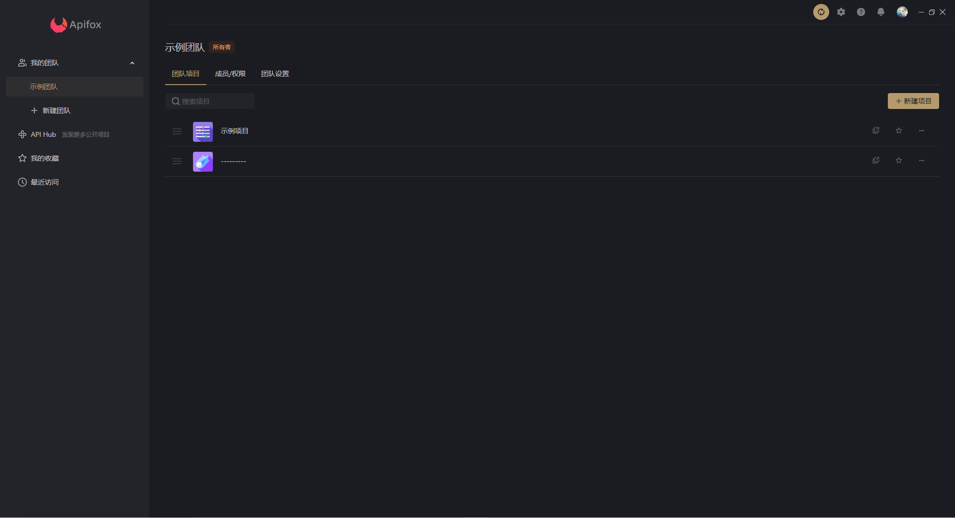Collapse the 我的团队 section chevron
955x518 pixels.
coord(132,63)
